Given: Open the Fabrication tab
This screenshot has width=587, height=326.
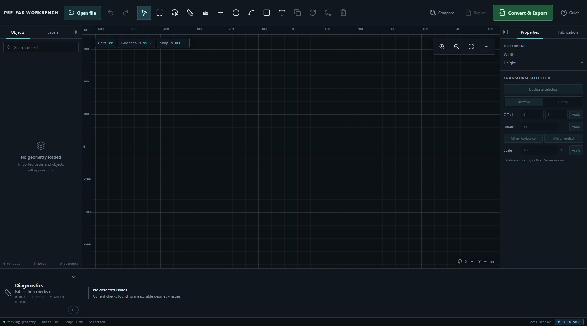Looking at the screenshot, I should [568, 32].
